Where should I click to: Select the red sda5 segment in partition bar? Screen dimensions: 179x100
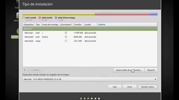pos(122,14)
